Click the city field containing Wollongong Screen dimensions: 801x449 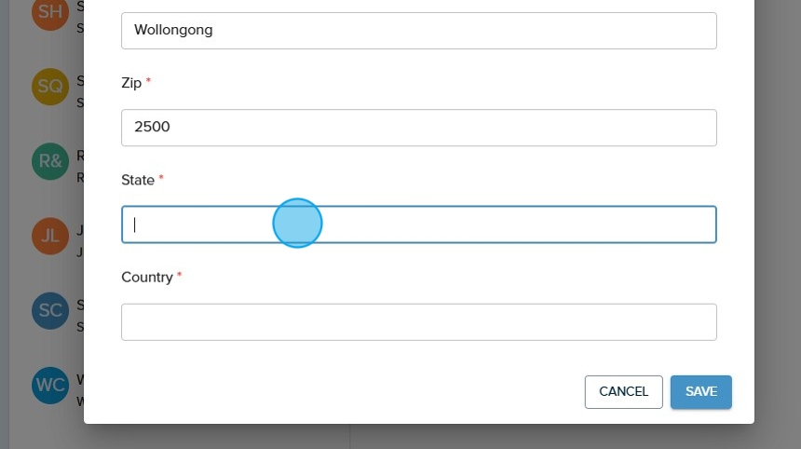(418, 31)
